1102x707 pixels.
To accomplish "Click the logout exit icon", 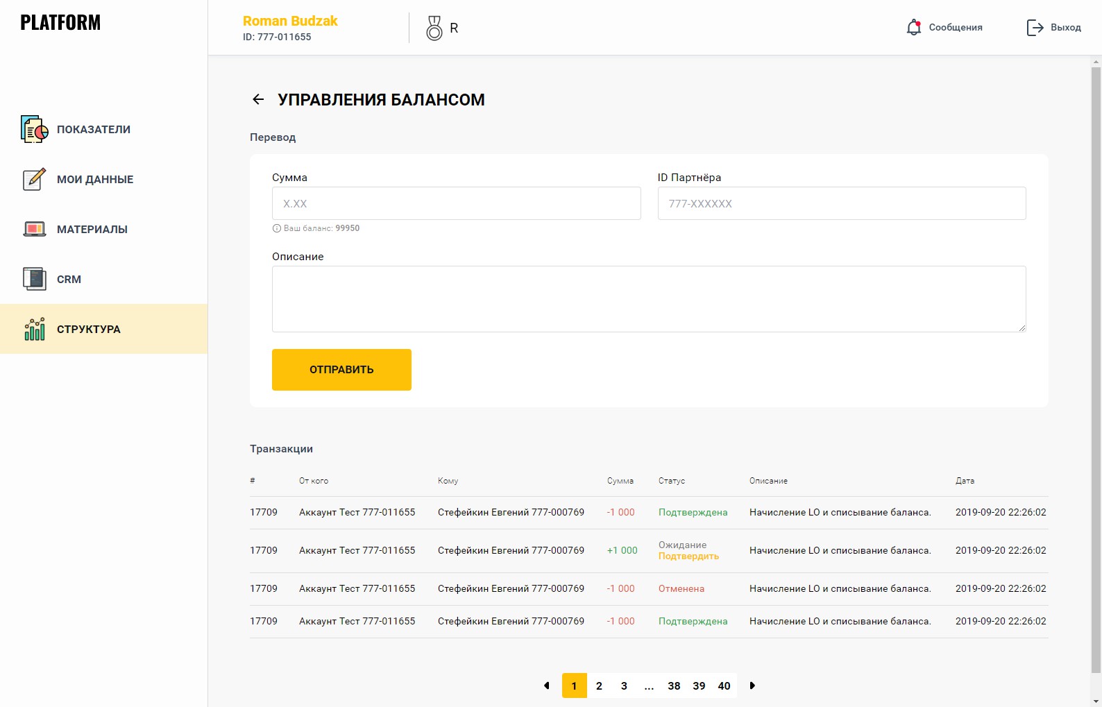I will coord(1035,27).
